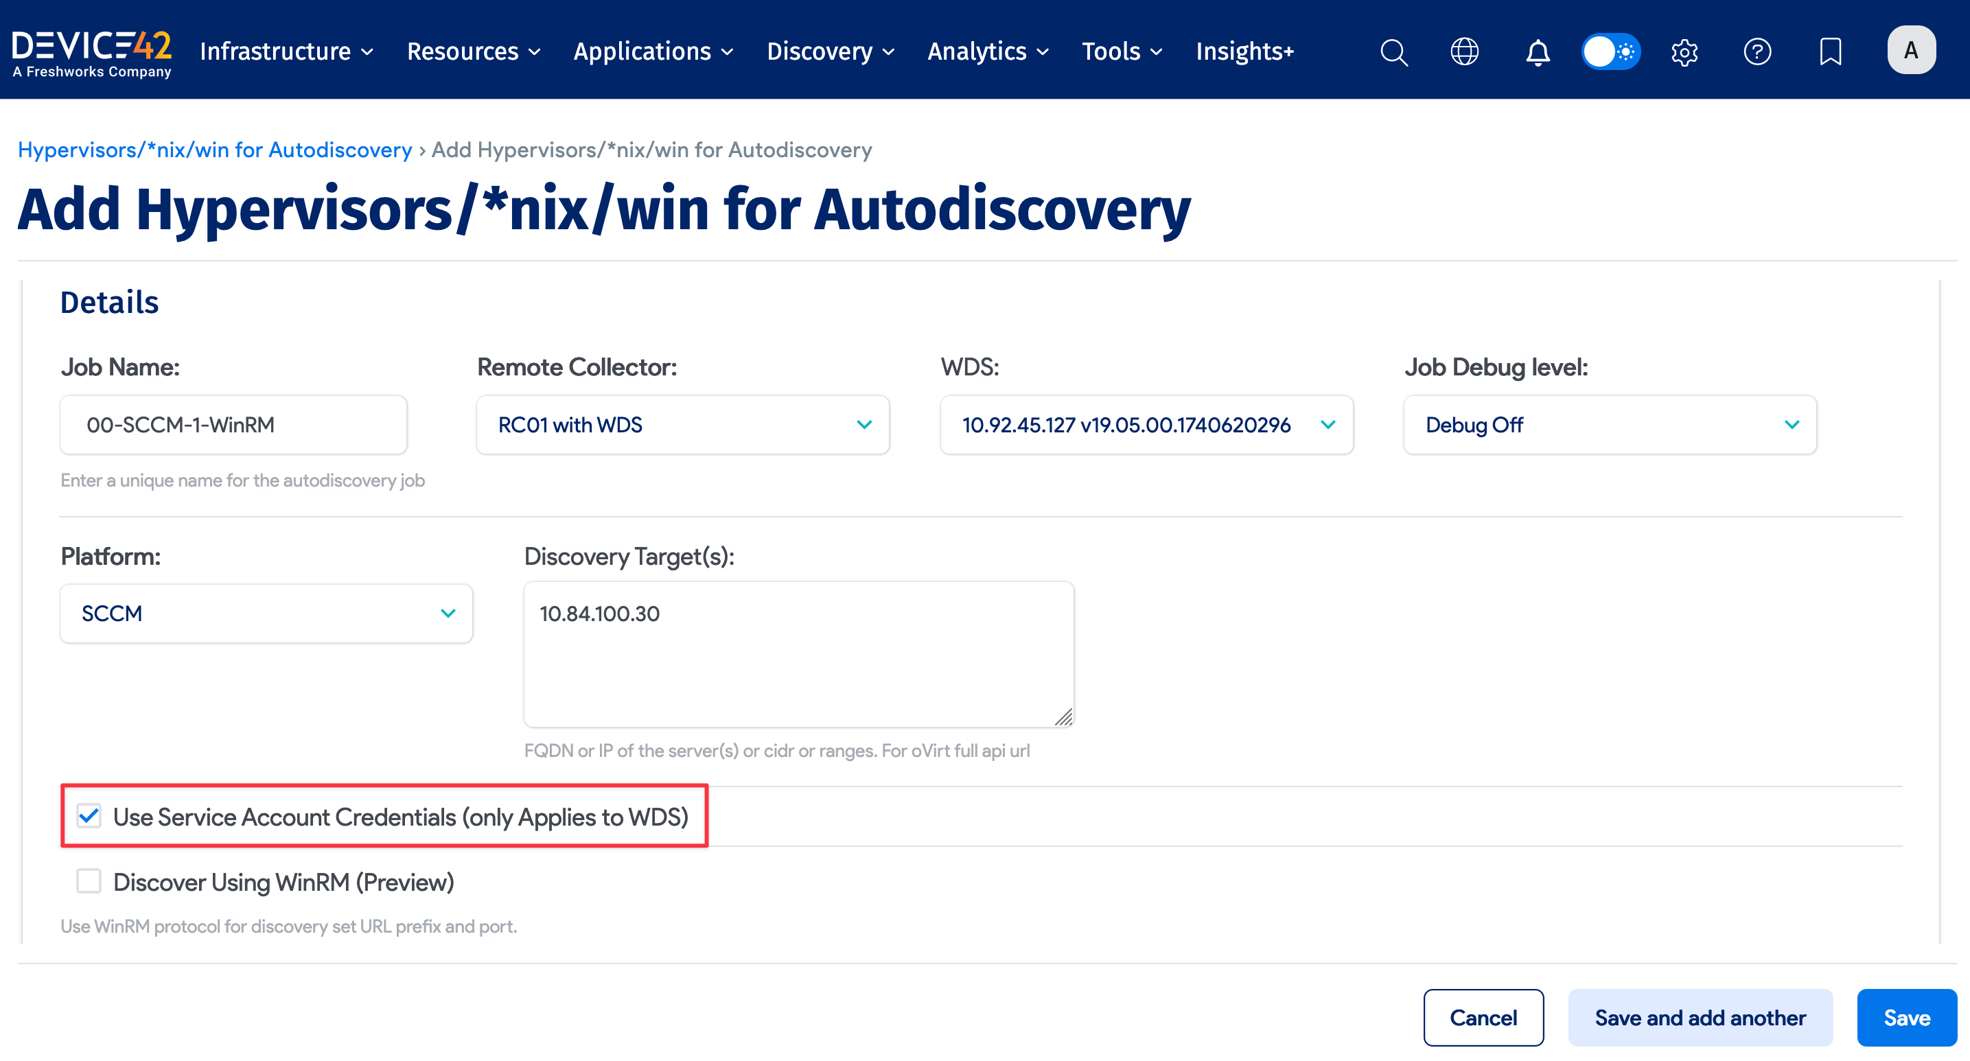
Task: Click the bookmark icon in the header
Action: click(x=1830, y=51)
